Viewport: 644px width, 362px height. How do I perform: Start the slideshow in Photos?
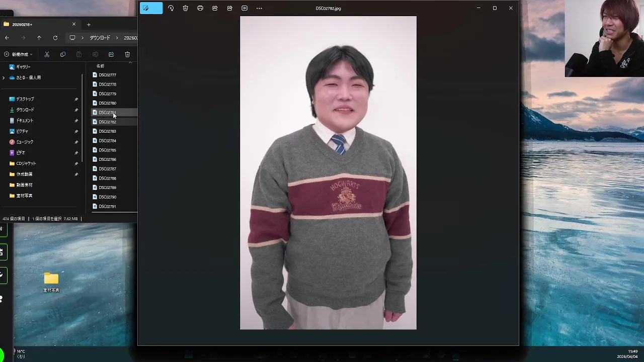(245, 8)
